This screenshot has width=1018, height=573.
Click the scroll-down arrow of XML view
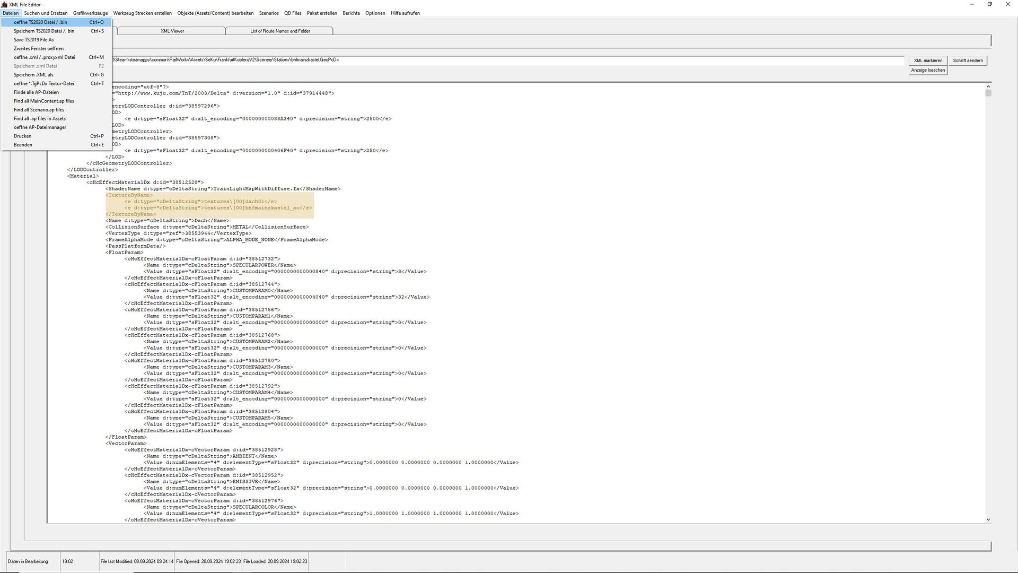click(x=988, y=519)
